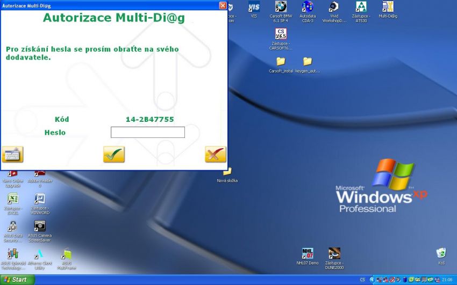Launch Adobe Reader 8 from desktop

40,179
